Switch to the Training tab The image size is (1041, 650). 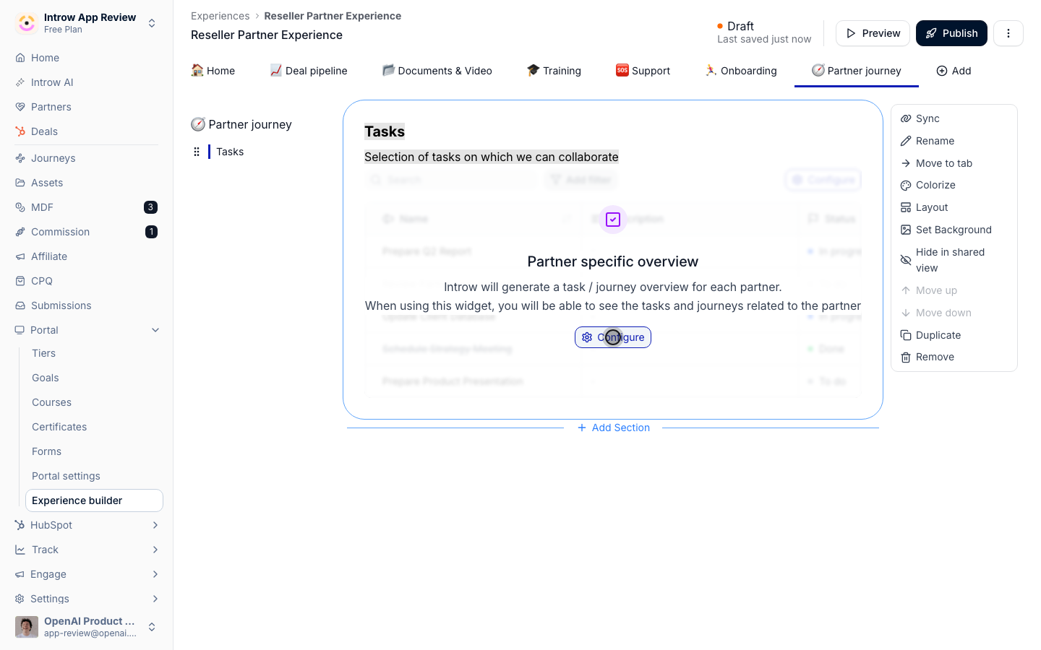tap(554, 71)
